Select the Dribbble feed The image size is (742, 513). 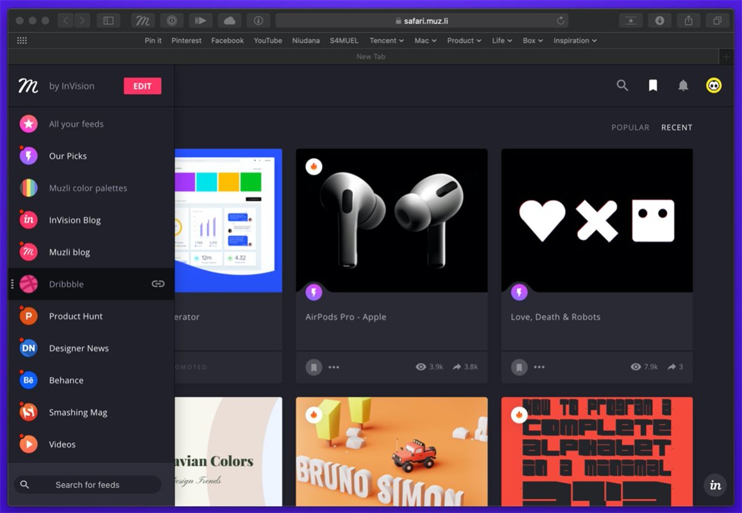tap(91, 284)
